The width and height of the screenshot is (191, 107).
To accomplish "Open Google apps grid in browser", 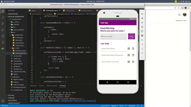I will click(179, 15).
